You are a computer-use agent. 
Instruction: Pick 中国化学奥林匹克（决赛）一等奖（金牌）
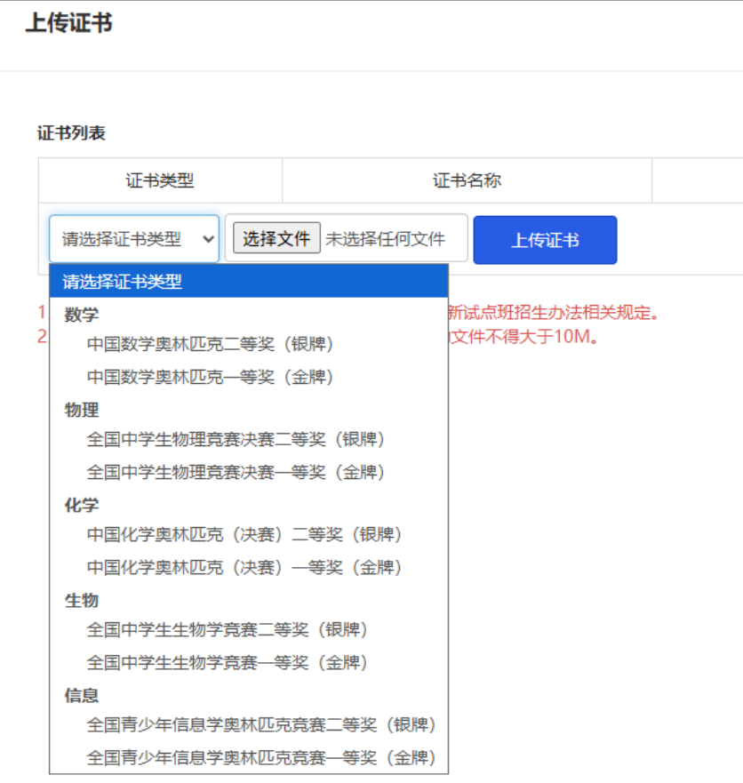(x=244, y=567)
